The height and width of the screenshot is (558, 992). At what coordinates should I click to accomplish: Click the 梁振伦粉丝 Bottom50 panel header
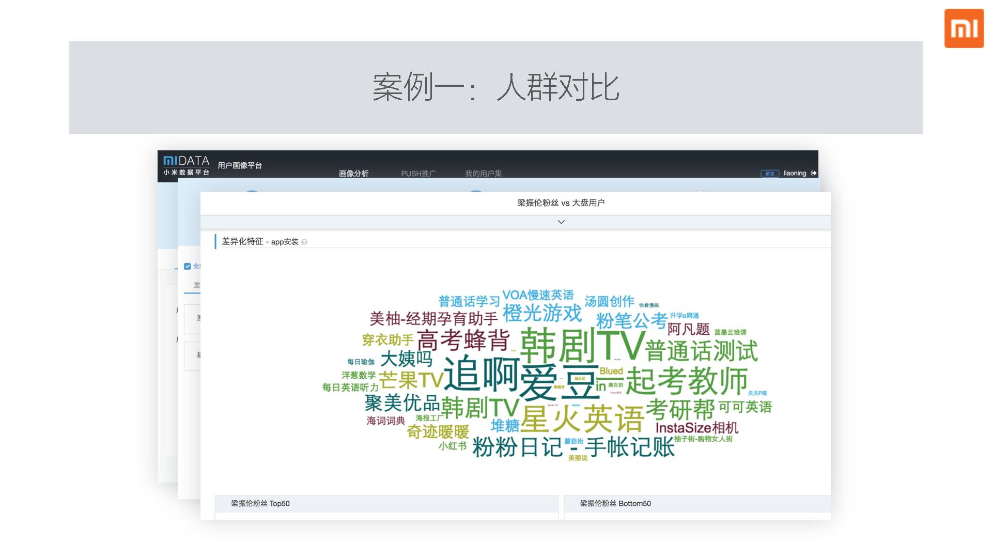[615, 503]
